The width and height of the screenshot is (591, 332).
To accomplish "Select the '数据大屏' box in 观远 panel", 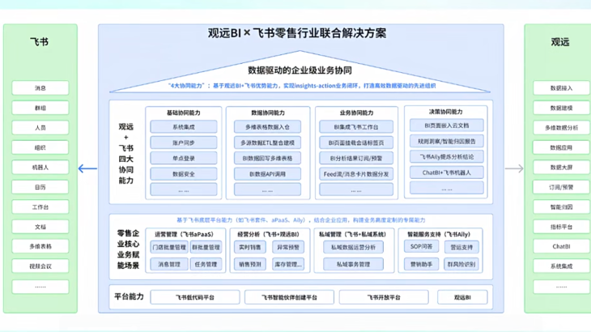I will click(x=561, y=168).
